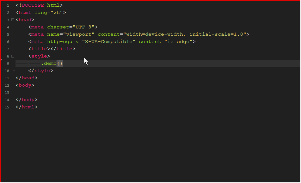Click the html word in DOCTYPE line
The image size is (301, 183).
click(53, 5)
